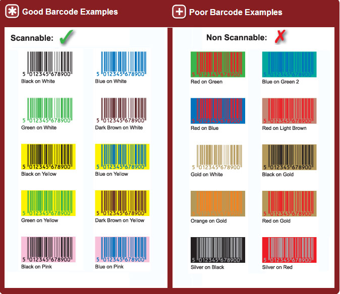Click the 'Orange on Gold' caption
Image resolution: width=340 pixels, height=294 pixels.
pos(209,221)
